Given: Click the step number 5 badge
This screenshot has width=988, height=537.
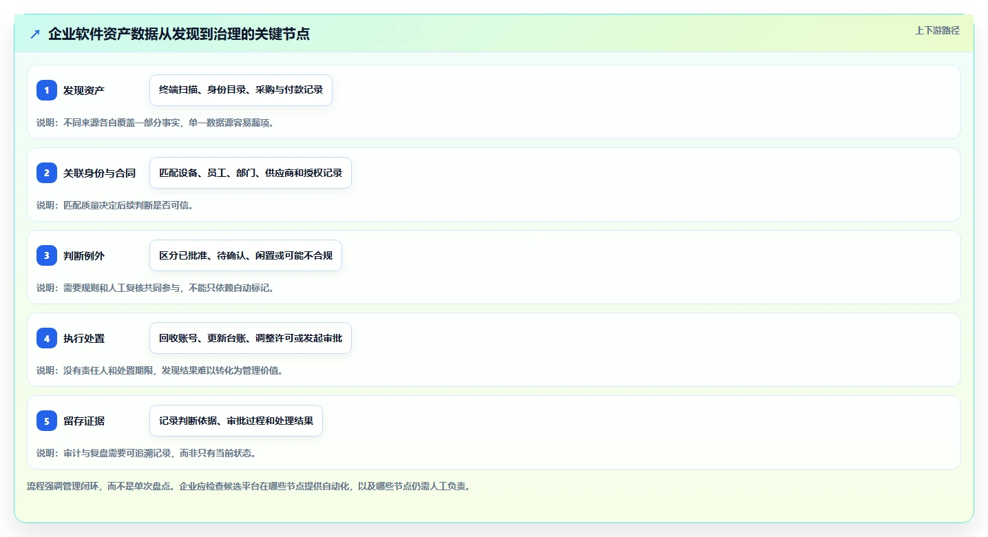Looking at the screenshot, I should pos(47,421).
